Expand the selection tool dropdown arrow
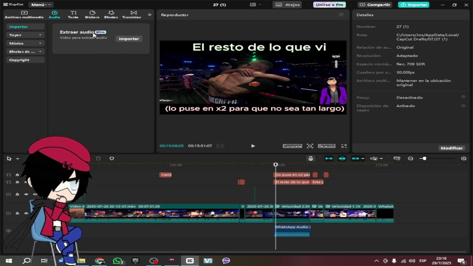The image size is (473, 266). click(17, 159)
